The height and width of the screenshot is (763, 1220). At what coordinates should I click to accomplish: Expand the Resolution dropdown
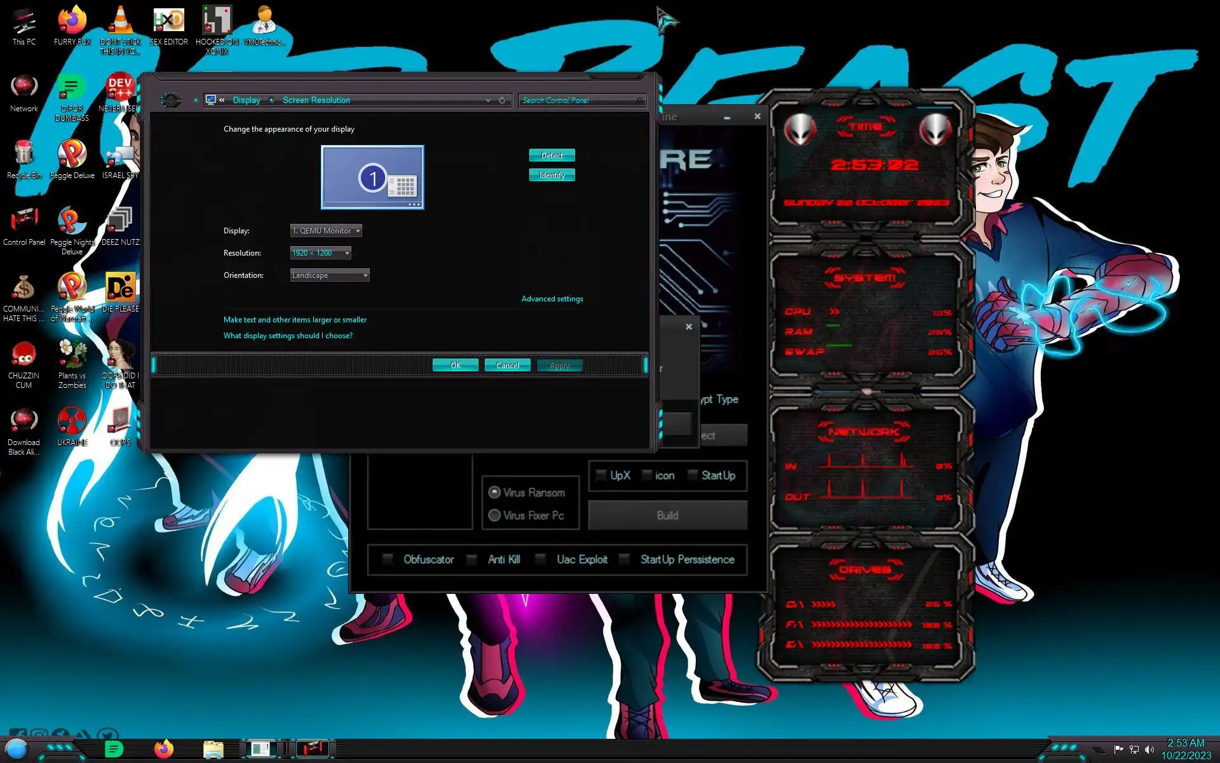tap(321, 253)
